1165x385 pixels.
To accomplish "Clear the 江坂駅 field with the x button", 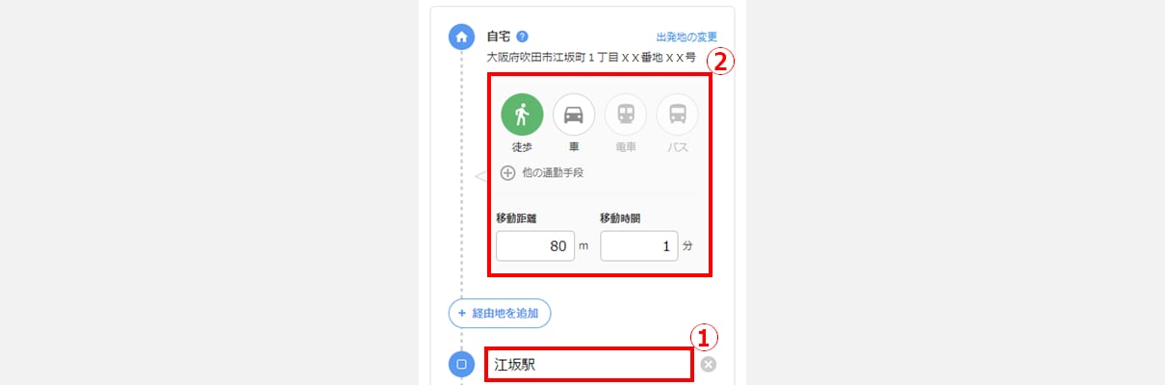I will (709, 364).
